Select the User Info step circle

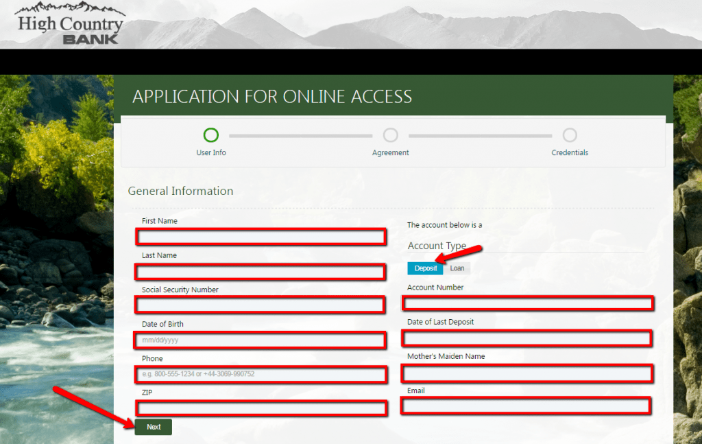pyautogui.click(x=211, y=135)
